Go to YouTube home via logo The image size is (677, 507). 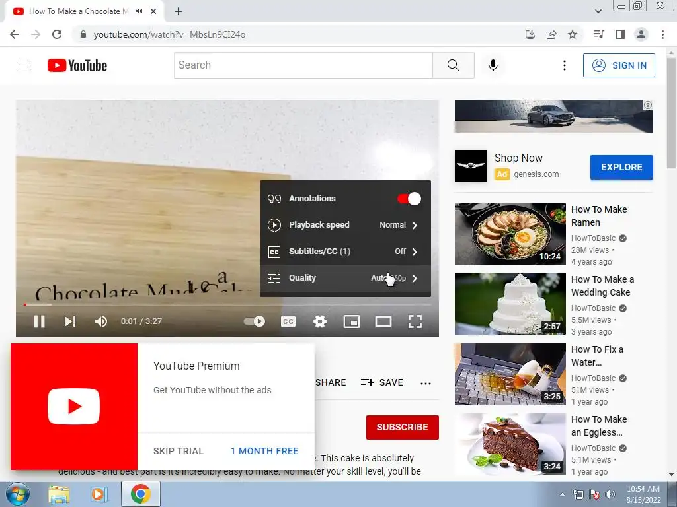pyautogui.click(x=77, y=65)
